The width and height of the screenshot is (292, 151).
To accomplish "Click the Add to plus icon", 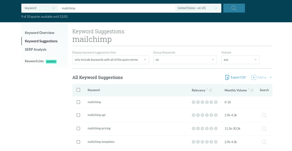I will click(x=254, y=77).
